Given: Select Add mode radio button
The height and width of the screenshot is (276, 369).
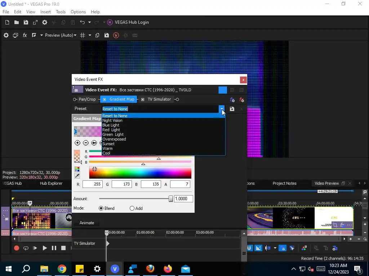Looking at the screenshot, I should (x=132, y=208).
